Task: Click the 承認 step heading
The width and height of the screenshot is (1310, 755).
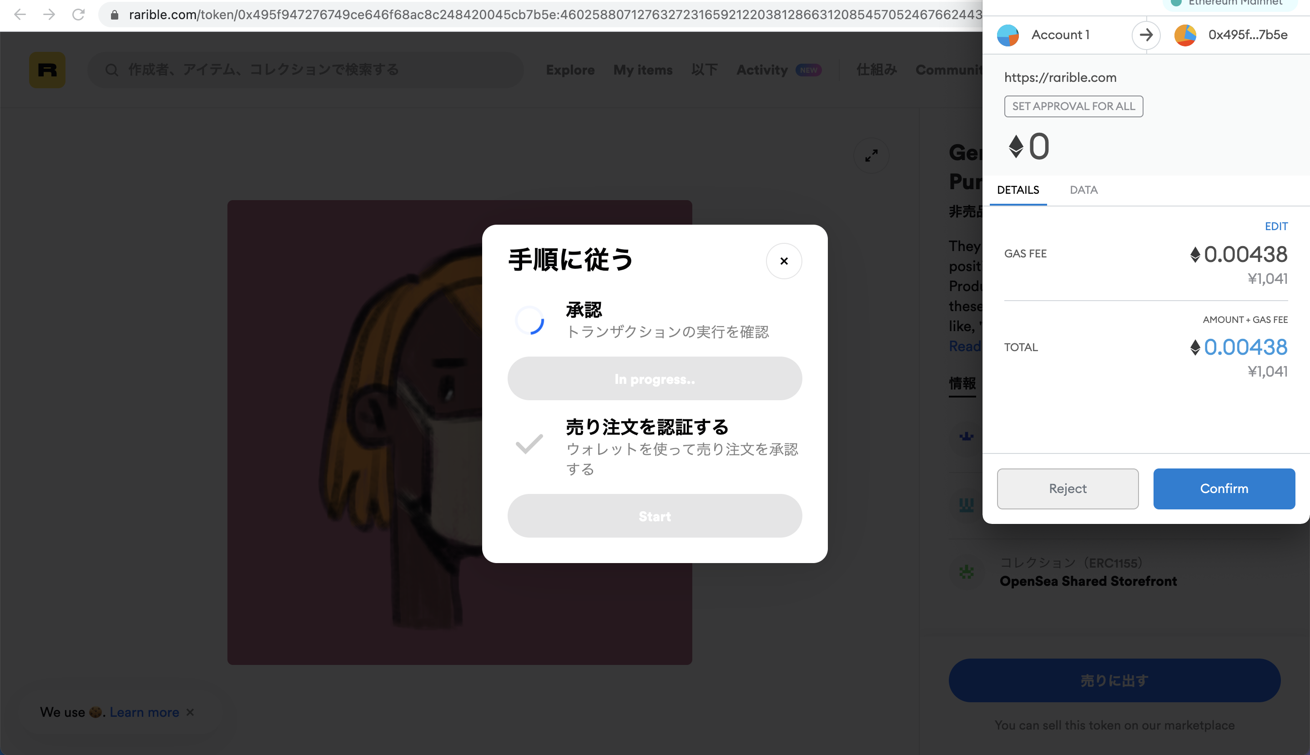Action: pos(584,310)
